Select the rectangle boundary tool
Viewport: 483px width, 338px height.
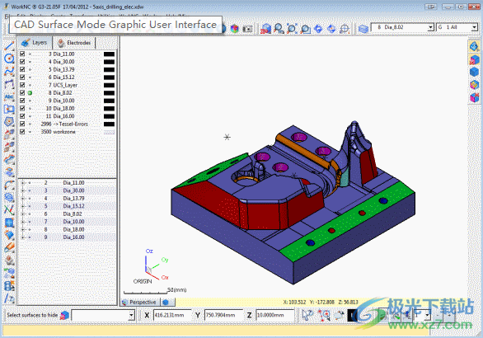click(9, 109)
